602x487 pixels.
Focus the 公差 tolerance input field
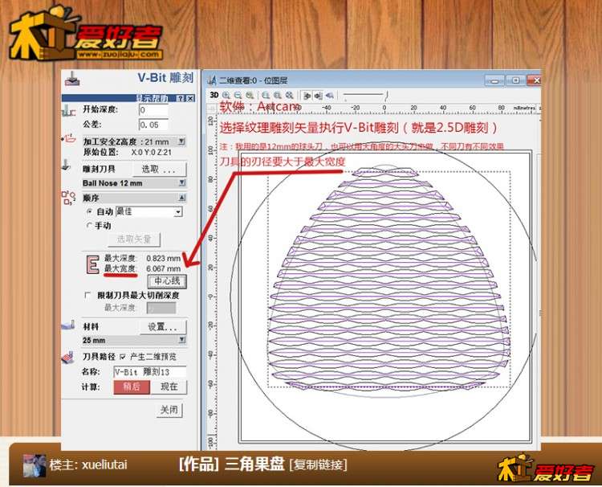153,125
